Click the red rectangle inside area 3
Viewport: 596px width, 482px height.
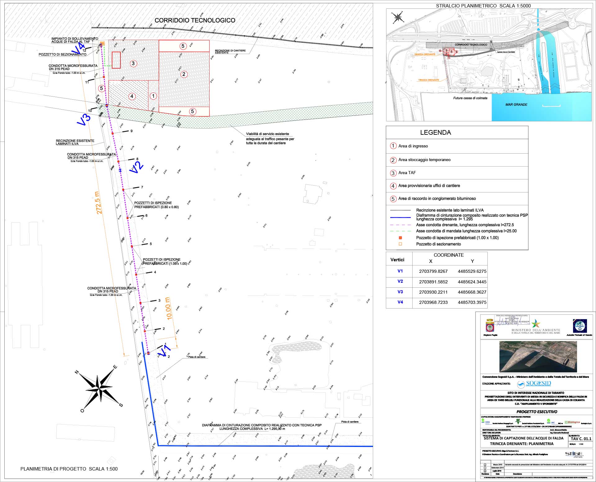click(116, 60)
